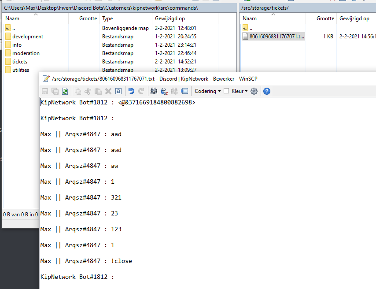Select the development folder

point(28,37)
